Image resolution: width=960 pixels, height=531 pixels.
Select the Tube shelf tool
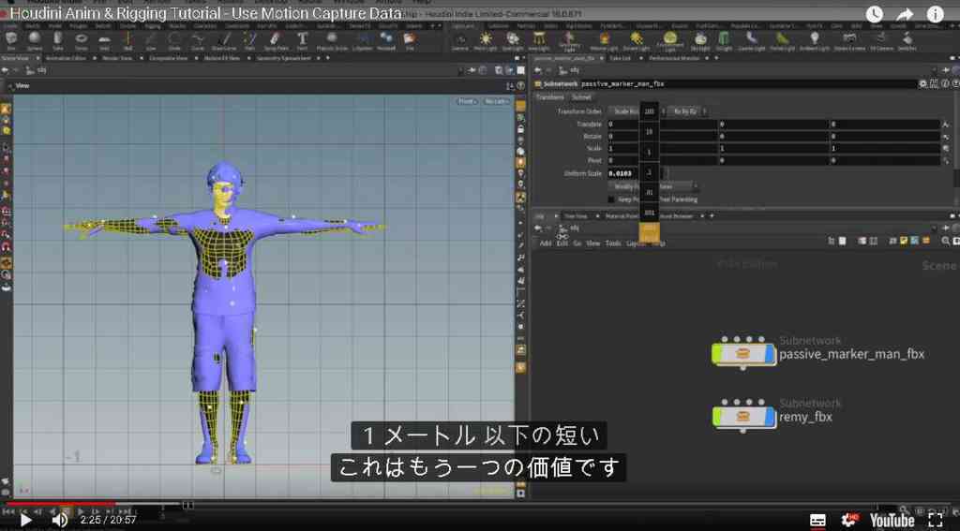57,41
